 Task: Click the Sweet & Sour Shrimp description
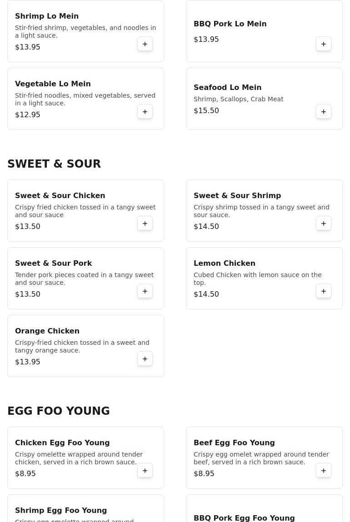(x=261, y=211)
